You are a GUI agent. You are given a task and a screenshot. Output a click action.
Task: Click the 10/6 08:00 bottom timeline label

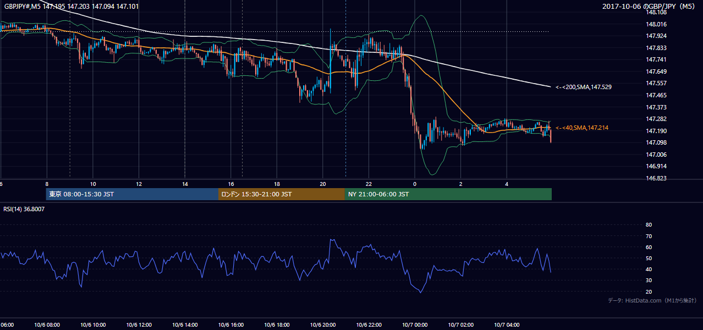pyautogui.click(x=47, y=325)
